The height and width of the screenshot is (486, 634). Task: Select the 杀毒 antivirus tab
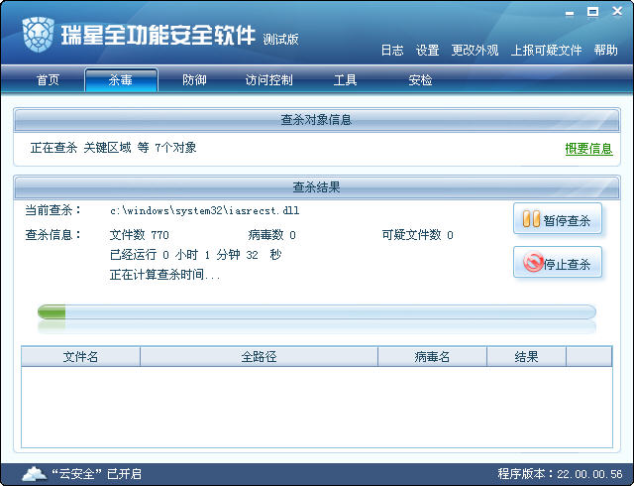[x=121, y=79]
